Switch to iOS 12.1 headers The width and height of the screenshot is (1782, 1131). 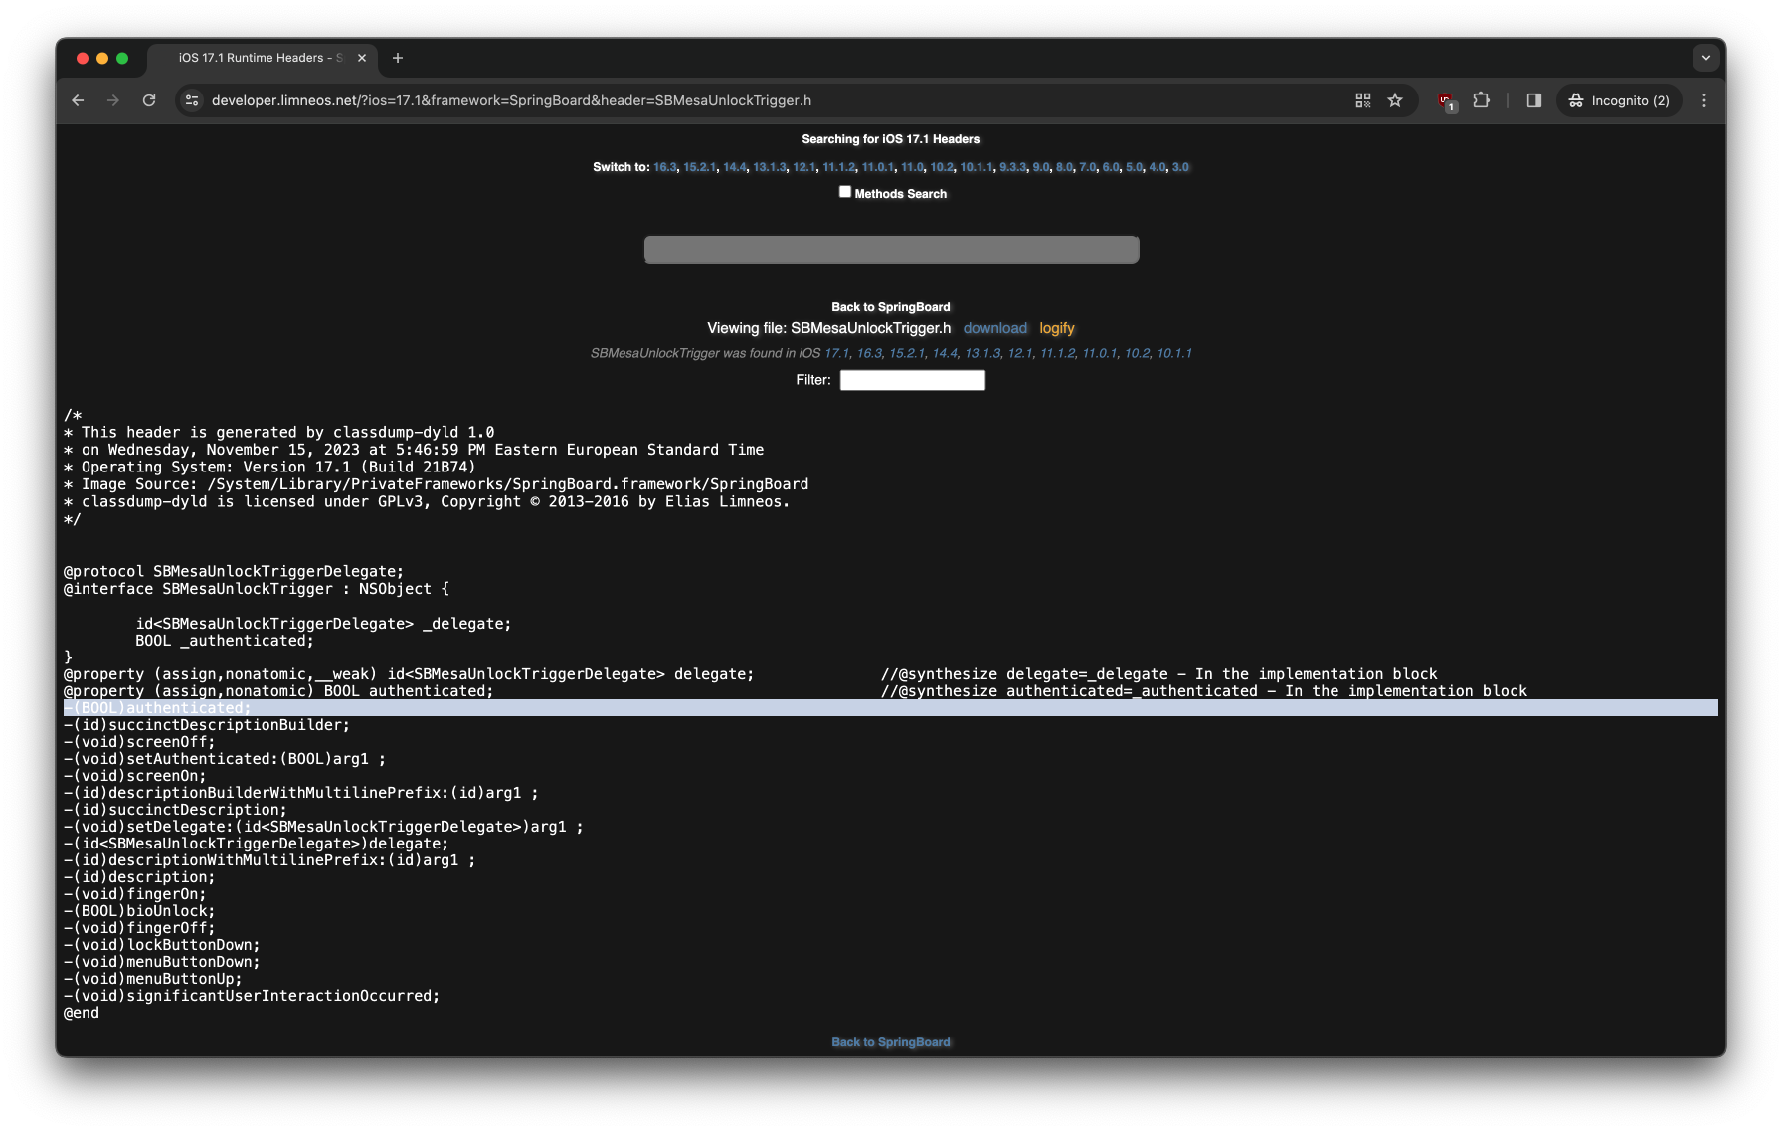pos(803,167)
